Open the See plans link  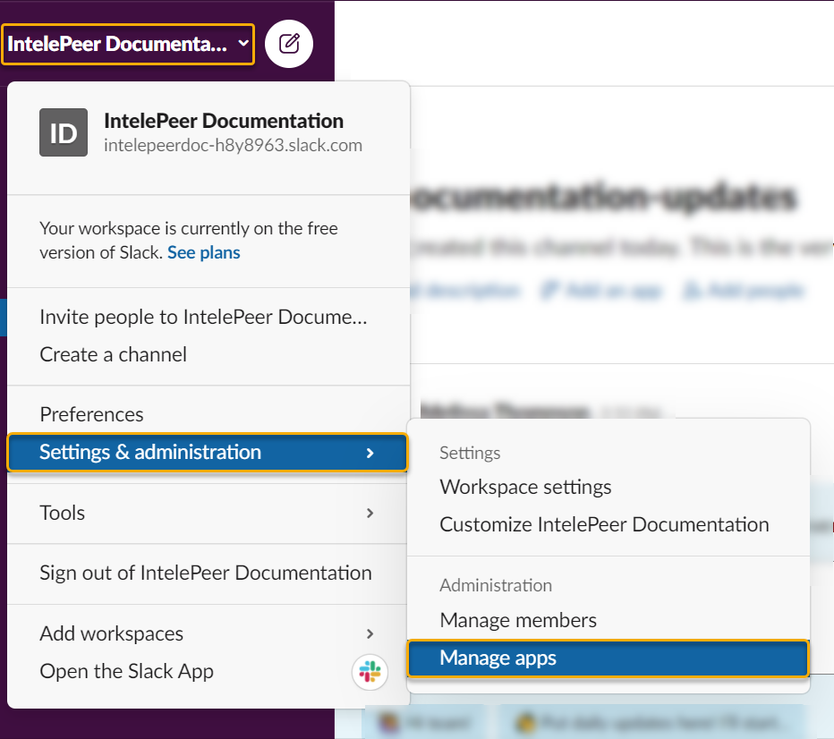pyautogui.click(x=204, y=252)
